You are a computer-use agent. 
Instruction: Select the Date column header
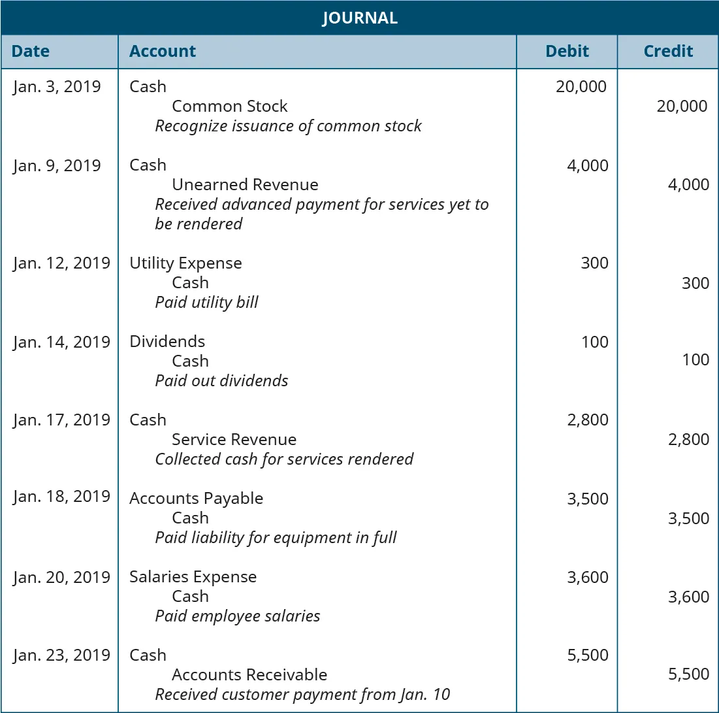(x=31, y=52)
